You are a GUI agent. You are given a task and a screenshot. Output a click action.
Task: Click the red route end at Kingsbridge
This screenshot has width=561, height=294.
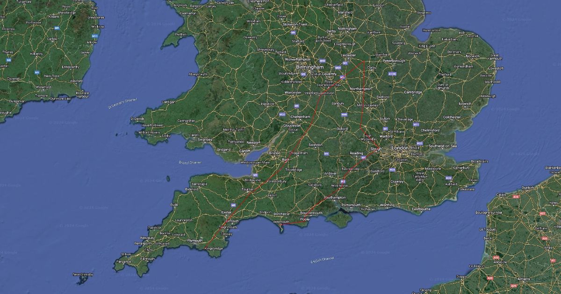[x=204, y=243]
